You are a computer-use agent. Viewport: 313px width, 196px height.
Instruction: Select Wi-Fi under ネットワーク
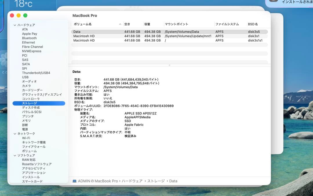pos(26,138)
